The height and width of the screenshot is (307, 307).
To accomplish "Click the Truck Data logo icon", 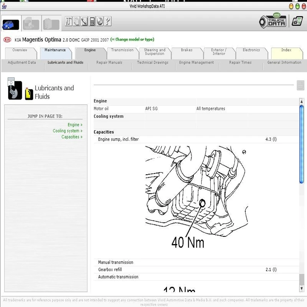I will (x=273, y=21).
